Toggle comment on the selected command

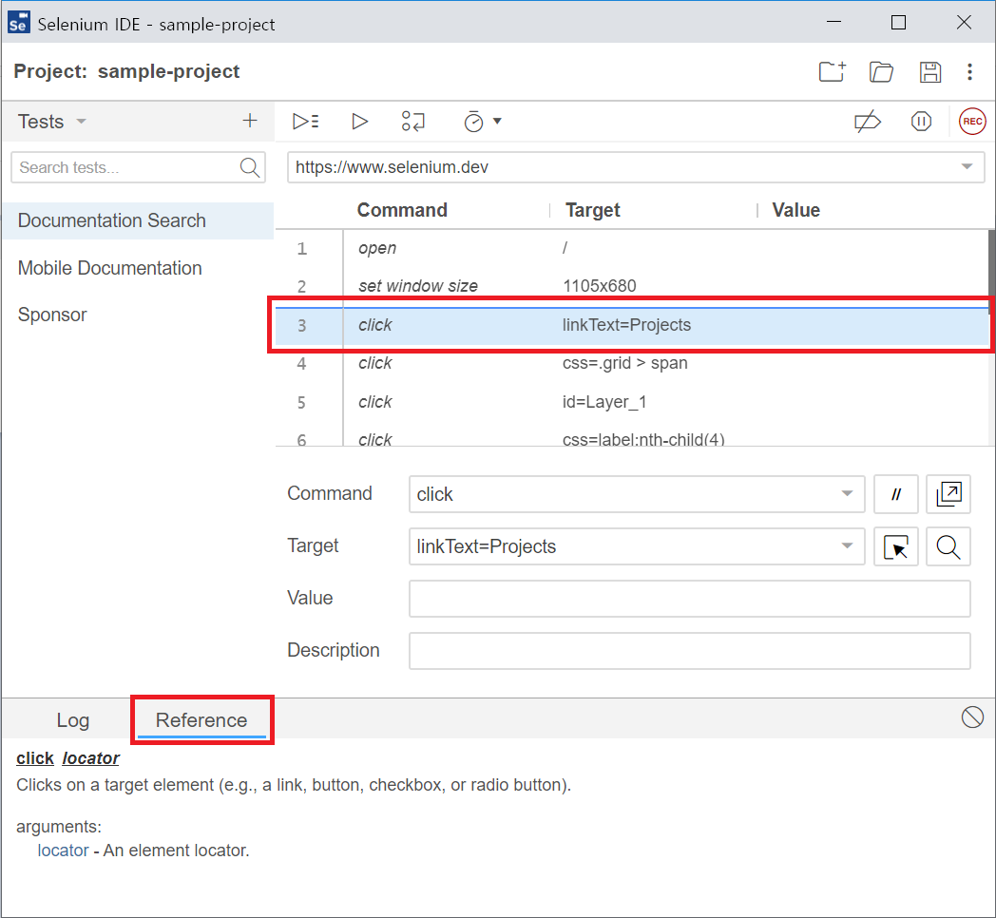(895, 494)
